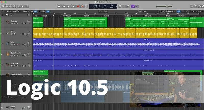Click the B3 Organ instrument icon
The height and width of the screenshot is (110, 204).
click(8, 22)
